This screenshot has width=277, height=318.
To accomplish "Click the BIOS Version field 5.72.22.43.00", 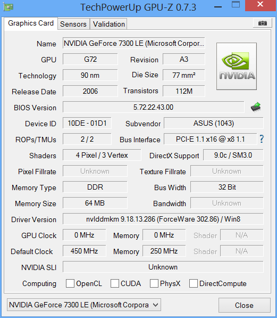I will coord(153,107).
